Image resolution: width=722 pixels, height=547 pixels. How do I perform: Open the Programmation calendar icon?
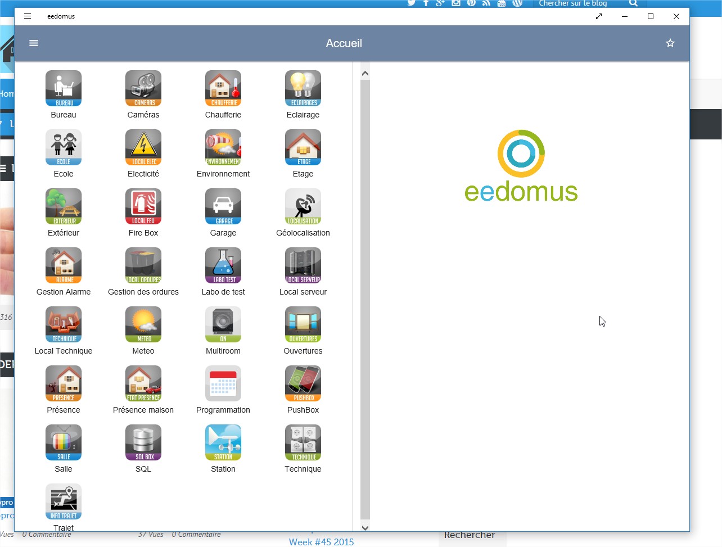223,383
